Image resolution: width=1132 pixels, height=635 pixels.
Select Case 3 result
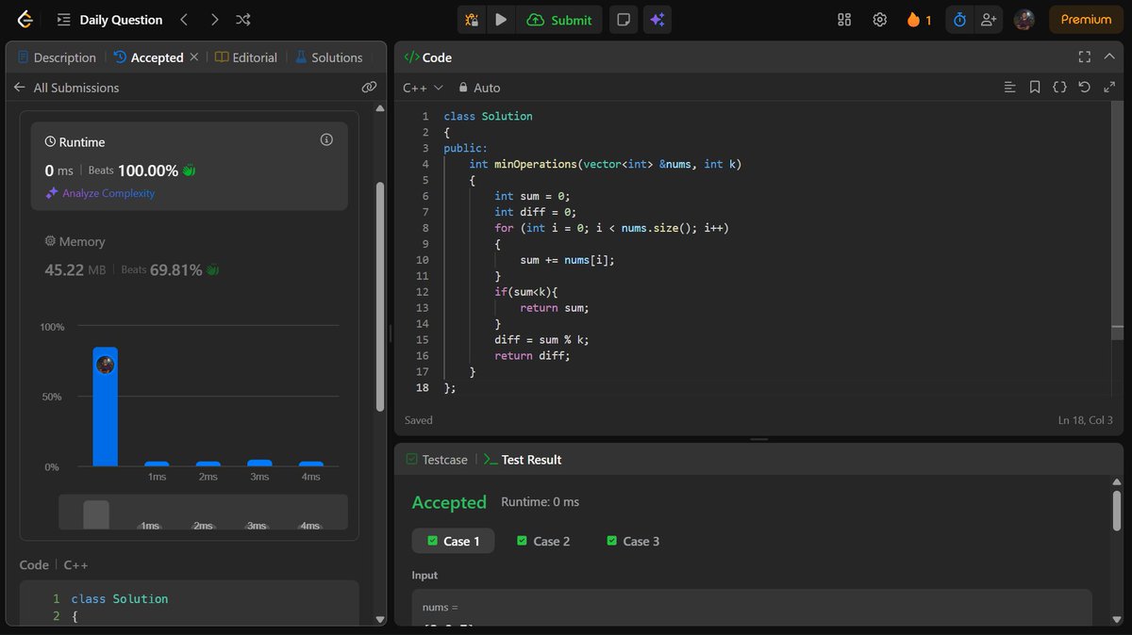click(x=633, y=541)
